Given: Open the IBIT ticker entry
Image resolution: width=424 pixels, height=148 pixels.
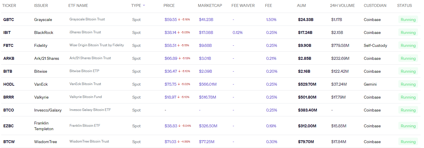Looking at the screenshot, I should coord(7,32).
